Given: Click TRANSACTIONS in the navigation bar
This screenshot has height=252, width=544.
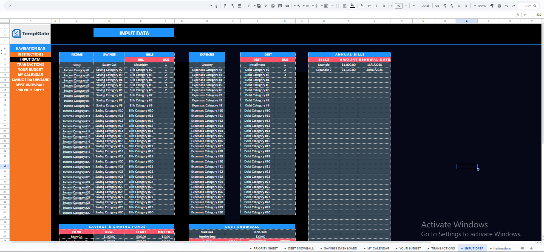Looking at the screenshot, I should point(30,64).
